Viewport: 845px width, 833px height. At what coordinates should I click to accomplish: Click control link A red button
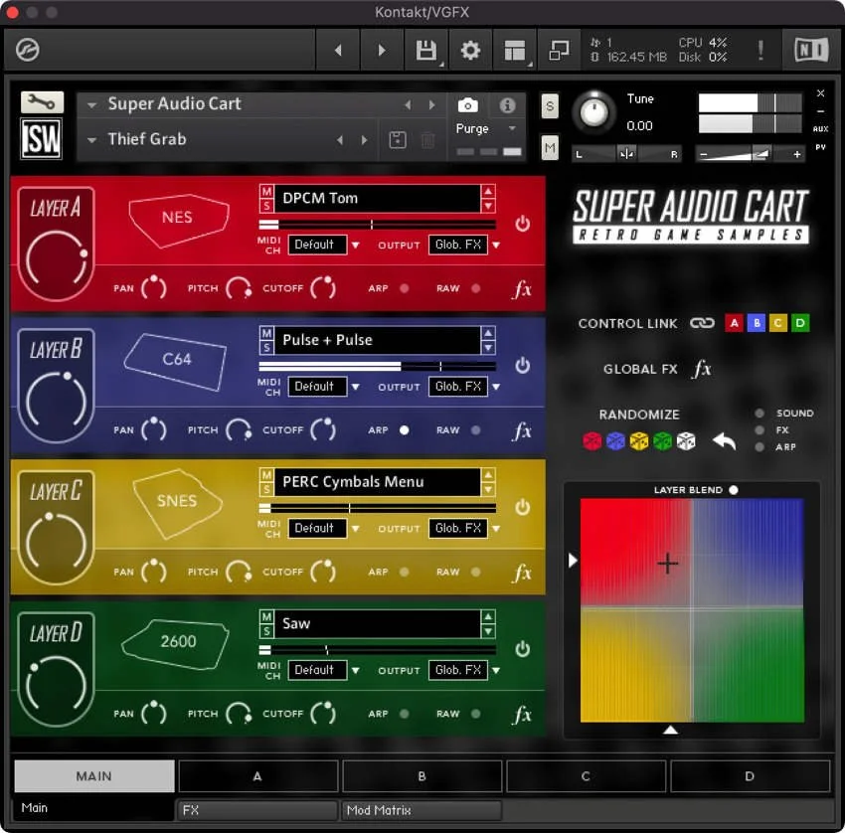pos(734,323)
